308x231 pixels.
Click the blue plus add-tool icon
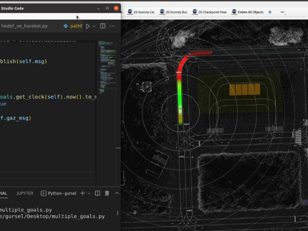tap(270, 12)
